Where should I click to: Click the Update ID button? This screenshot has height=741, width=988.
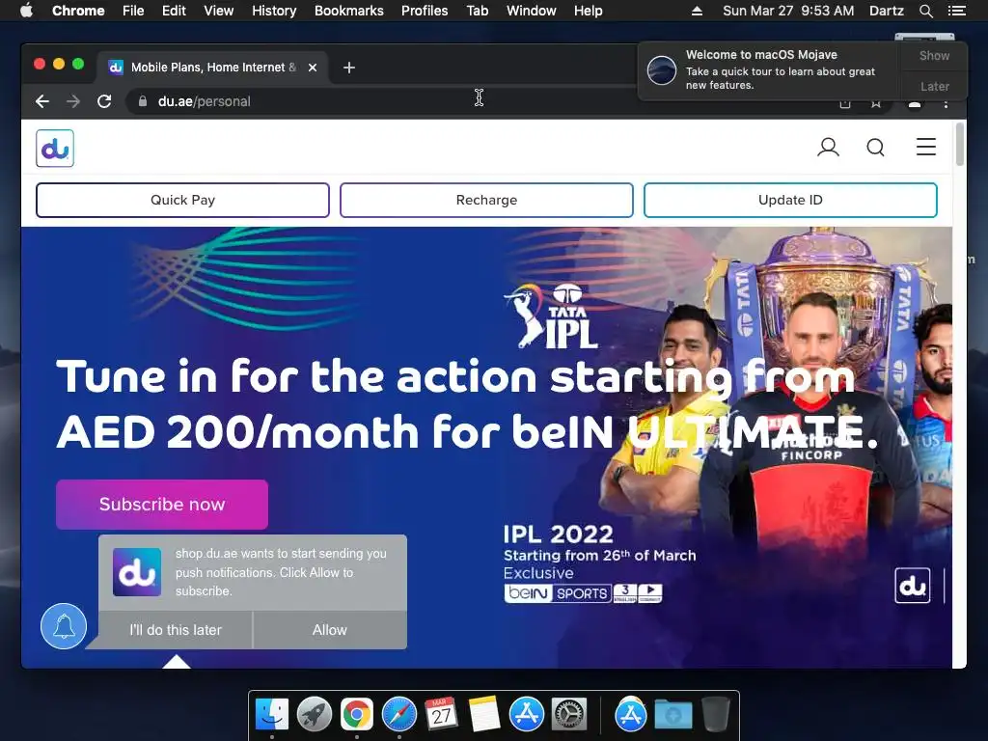(x=790, y=200)
